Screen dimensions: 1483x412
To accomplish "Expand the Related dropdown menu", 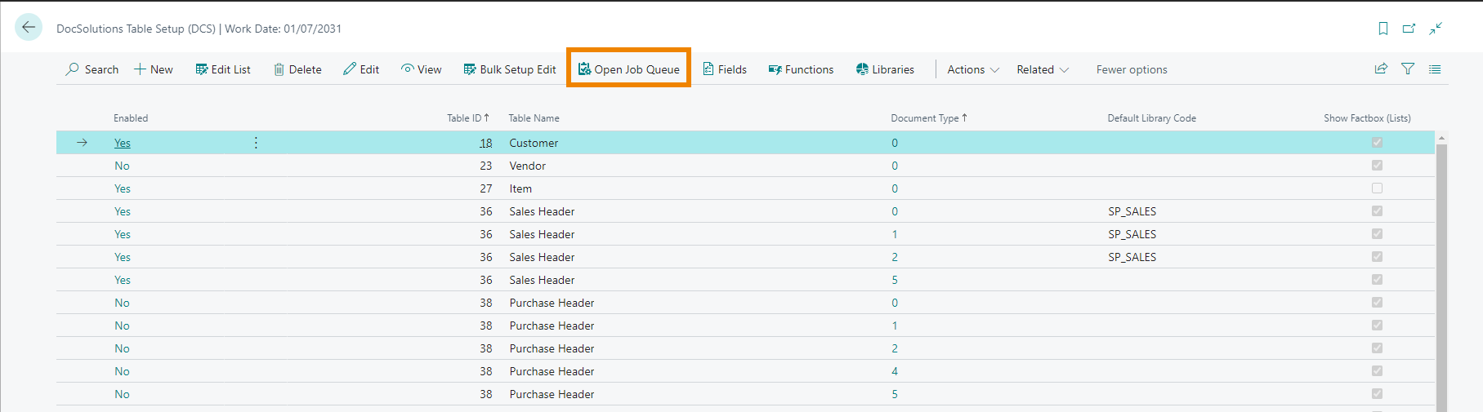I will 1042,69.
